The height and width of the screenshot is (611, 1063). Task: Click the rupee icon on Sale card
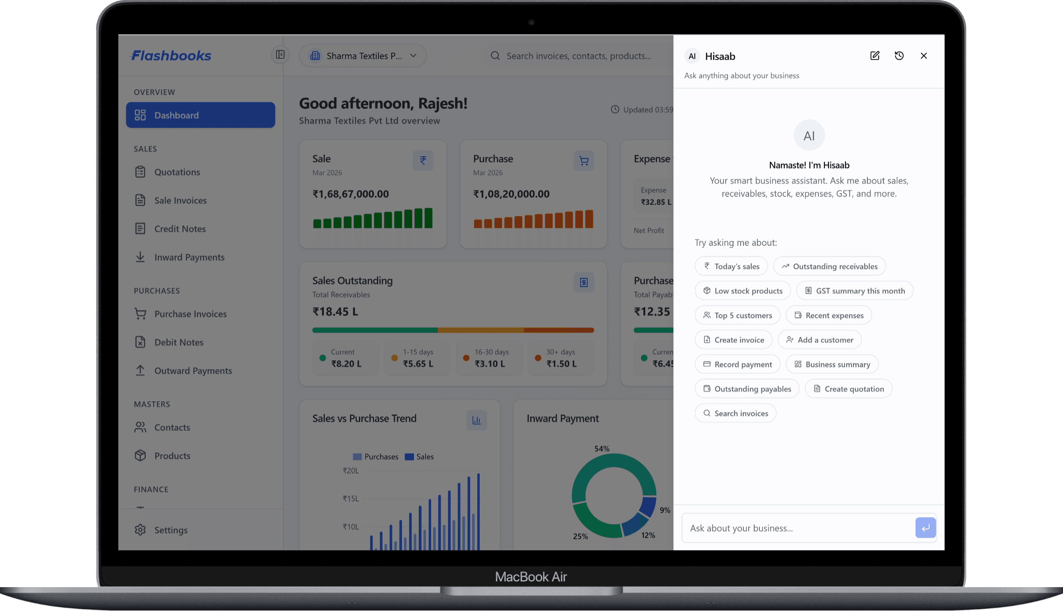tap(423, 160)
